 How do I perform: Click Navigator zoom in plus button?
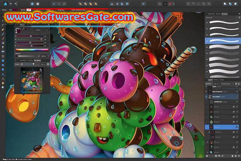tap(48, 64)
